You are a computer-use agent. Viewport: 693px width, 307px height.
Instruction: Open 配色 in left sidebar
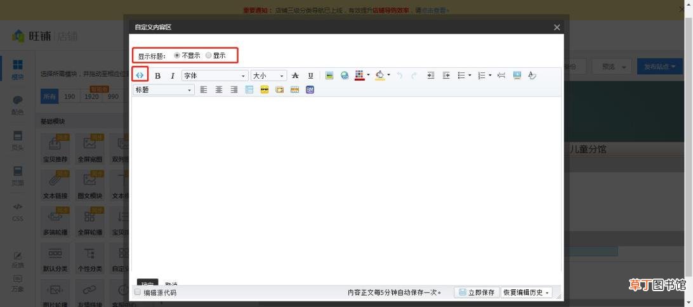coord(18,105)
